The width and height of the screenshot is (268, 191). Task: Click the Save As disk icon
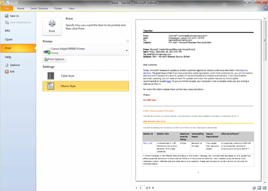(7, 16)
